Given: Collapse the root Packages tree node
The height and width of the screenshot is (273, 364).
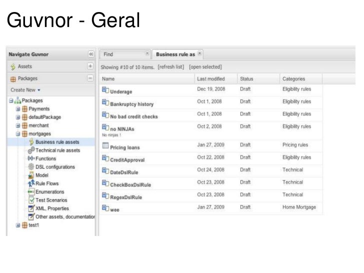Looking at the screenshot, I should pyautogui.click(x=11, y=100).
